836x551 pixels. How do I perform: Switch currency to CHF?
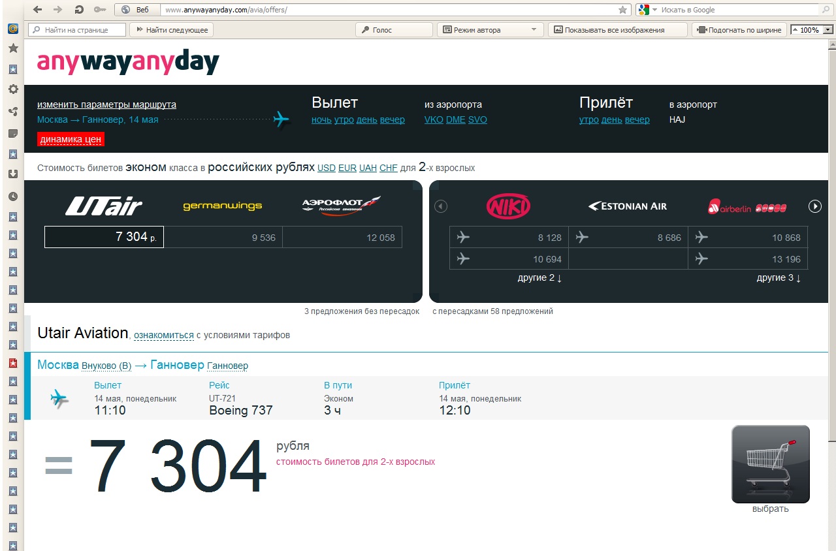(389, 168)
